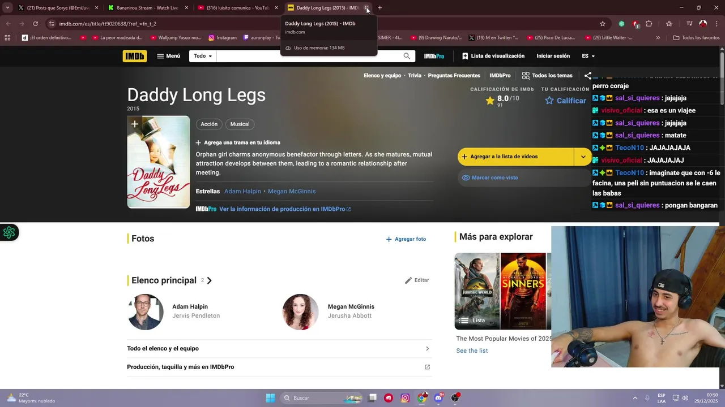This screenshot has height=407, width=725.
Task: Open Discord from the taskbar
Action: tap(438, 398)
